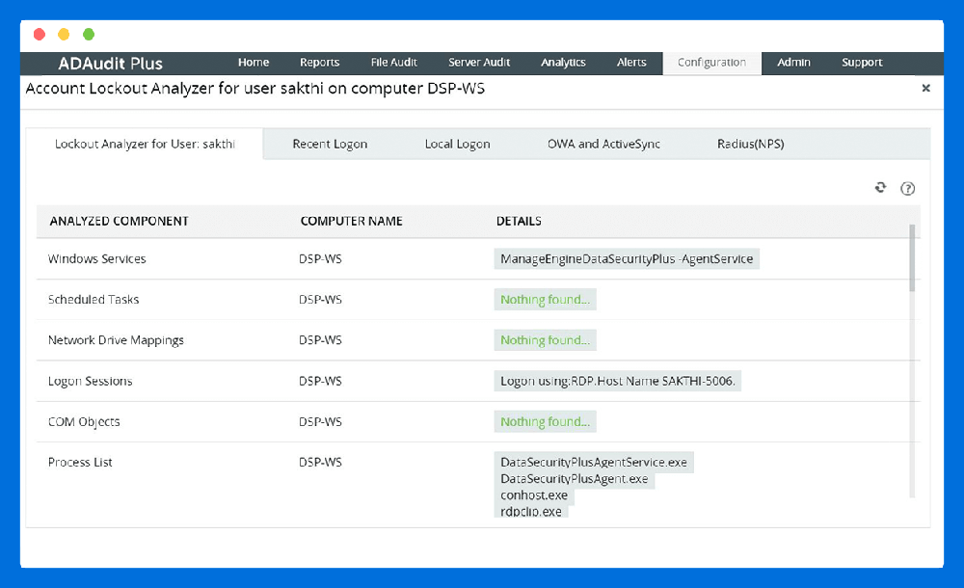Click ManageEngineDataSecurityPlus -AgentService detail
964x588 pixels.
point(627,259)
